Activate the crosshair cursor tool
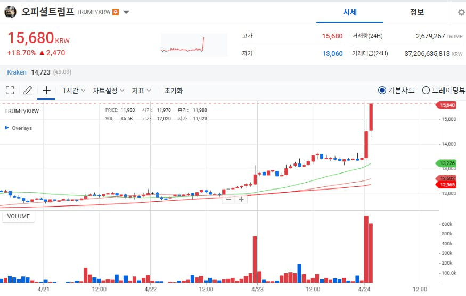Viewport: 466px width, 296px height. (46, 91)
